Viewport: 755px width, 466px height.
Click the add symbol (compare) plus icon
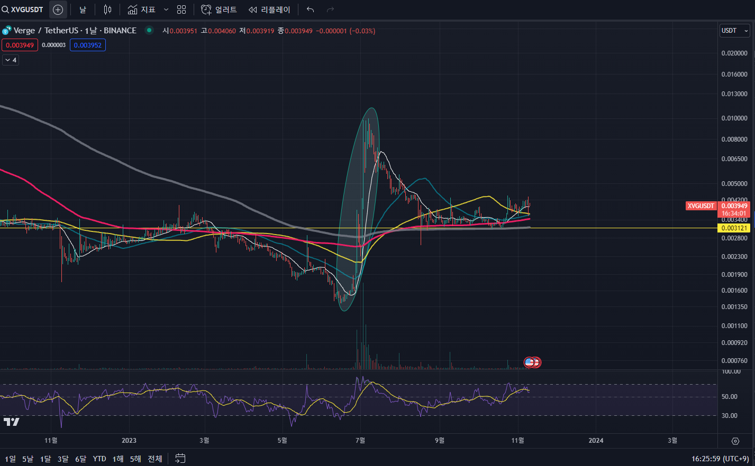(58, 10)
